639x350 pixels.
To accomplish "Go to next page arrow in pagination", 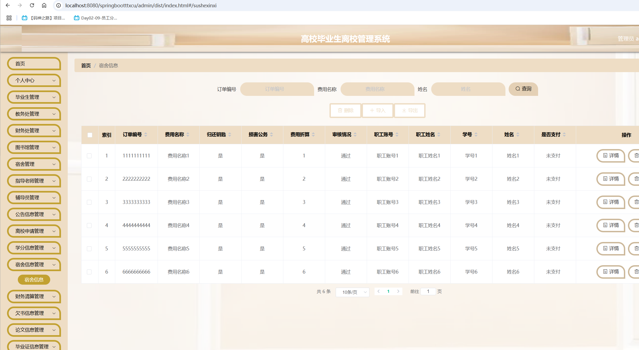I will coord(398,291).
